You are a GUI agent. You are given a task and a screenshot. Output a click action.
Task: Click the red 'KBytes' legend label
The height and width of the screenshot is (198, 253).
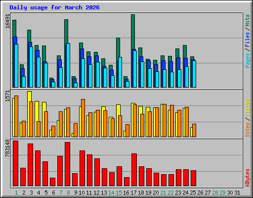248,178
